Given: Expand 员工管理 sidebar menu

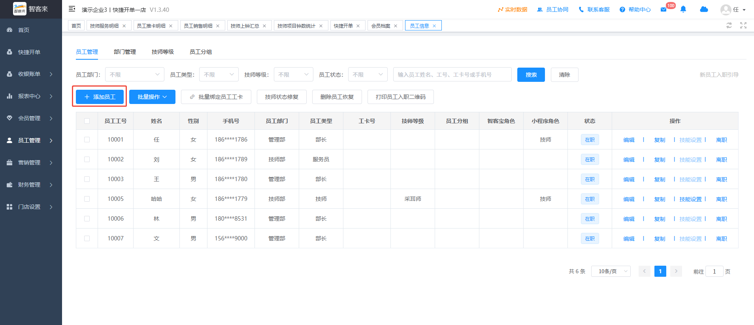Looking at the screenshot, I should (x=31, y=140).
